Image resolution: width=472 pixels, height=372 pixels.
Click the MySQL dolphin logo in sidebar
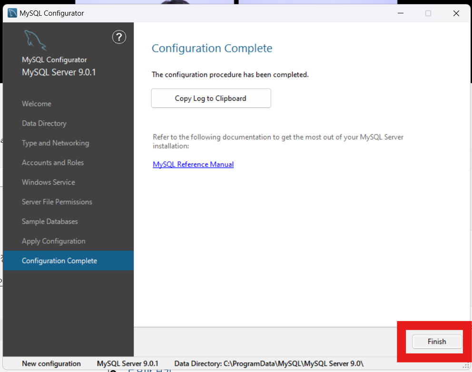35,40
